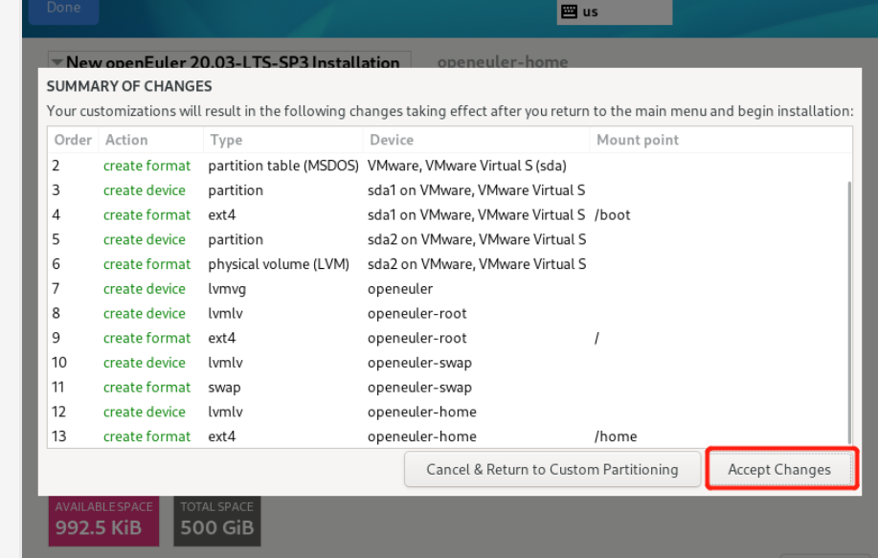
Task: Click ext4 type in row 4
Action: pos(222,215)
